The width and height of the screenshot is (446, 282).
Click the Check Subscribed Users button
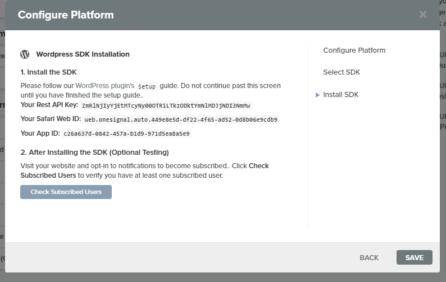point(66,192)
